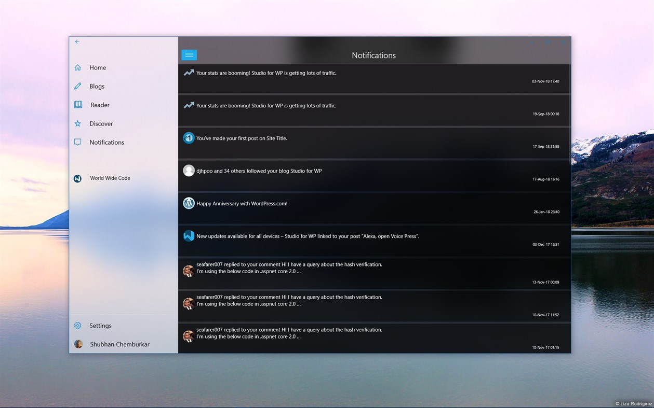Viewport: 654px width, 408px height.
Task: Open the Shubhan Chemburkar account entry
Action: click(x=119, y=344)
